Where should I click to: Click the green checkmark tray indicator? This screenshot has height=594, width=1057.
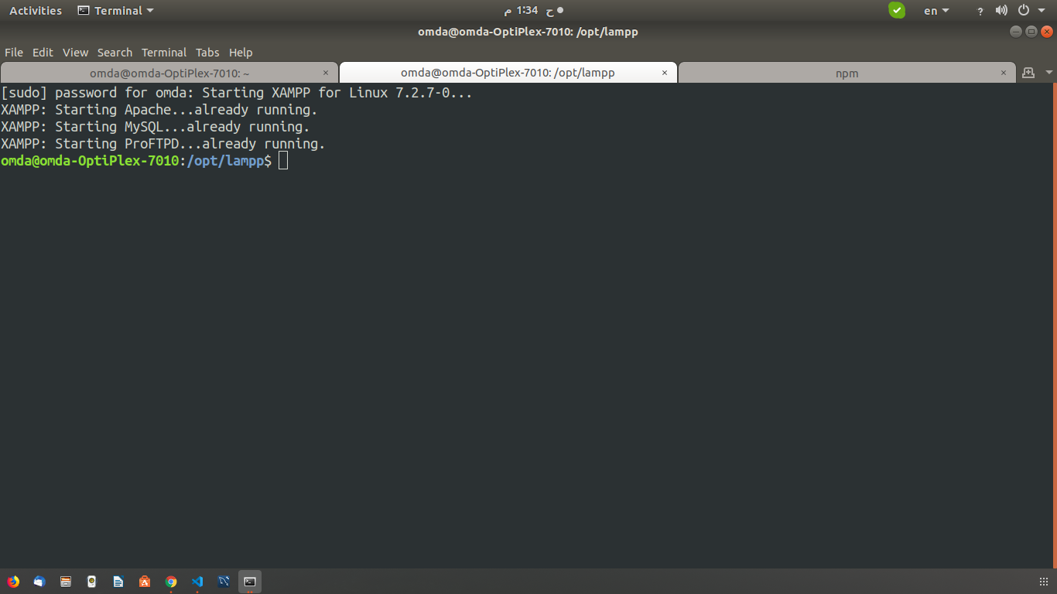pyautogui.click(x=897, y=10)
